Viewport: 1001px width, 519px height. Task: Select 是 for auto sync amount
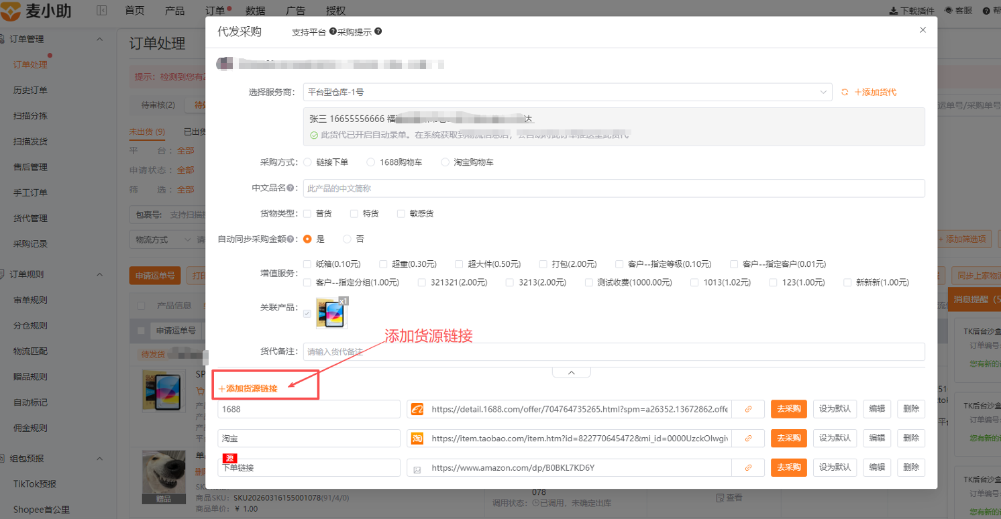[308, 239]
